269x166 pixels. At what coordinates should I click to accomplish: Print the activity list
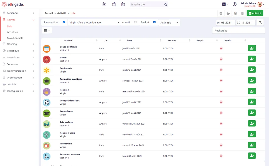pos(228,13)
